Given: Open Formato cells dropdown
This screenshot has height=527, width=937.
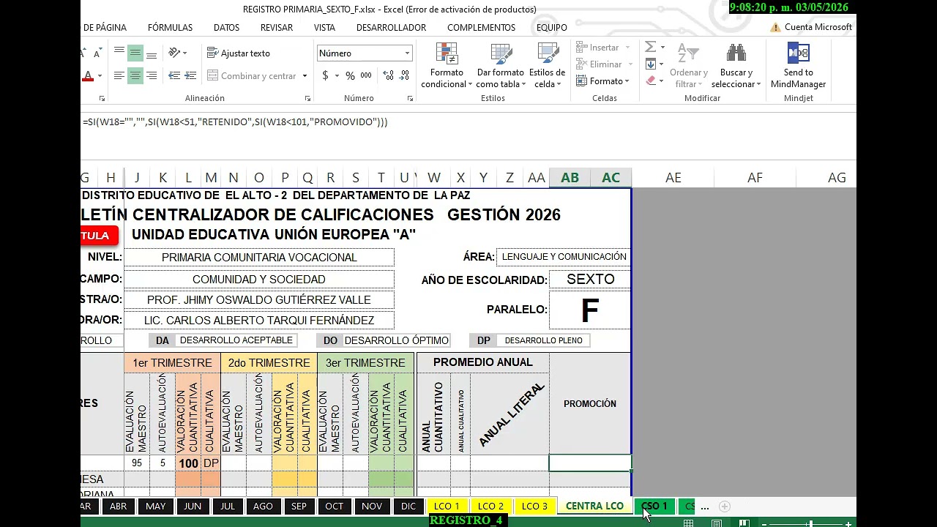Looking at the screenshot, I should point(603,81).
